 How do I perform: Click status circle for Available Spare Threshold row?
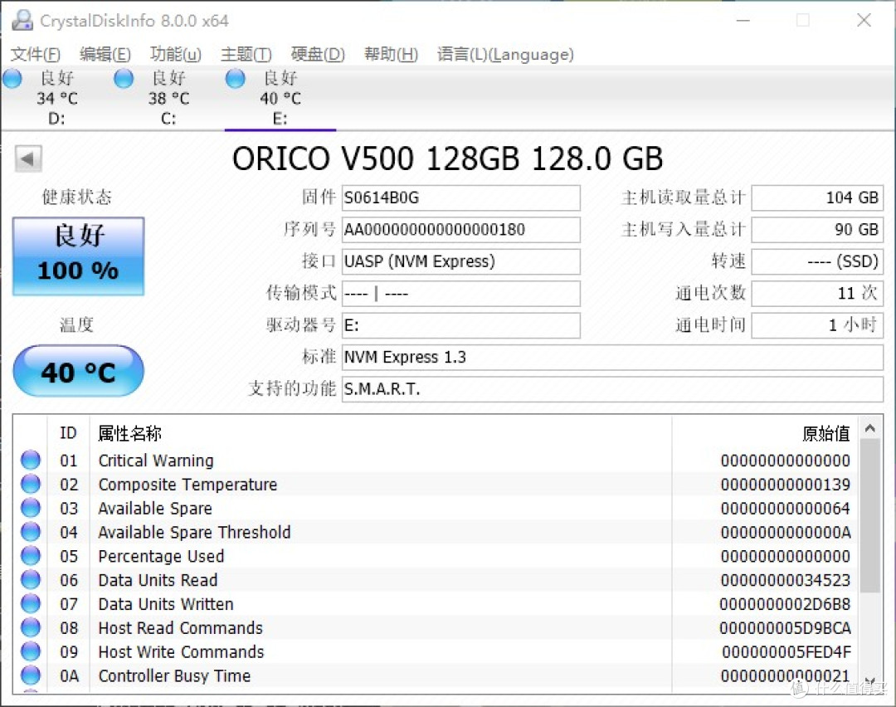coord(31,532)
